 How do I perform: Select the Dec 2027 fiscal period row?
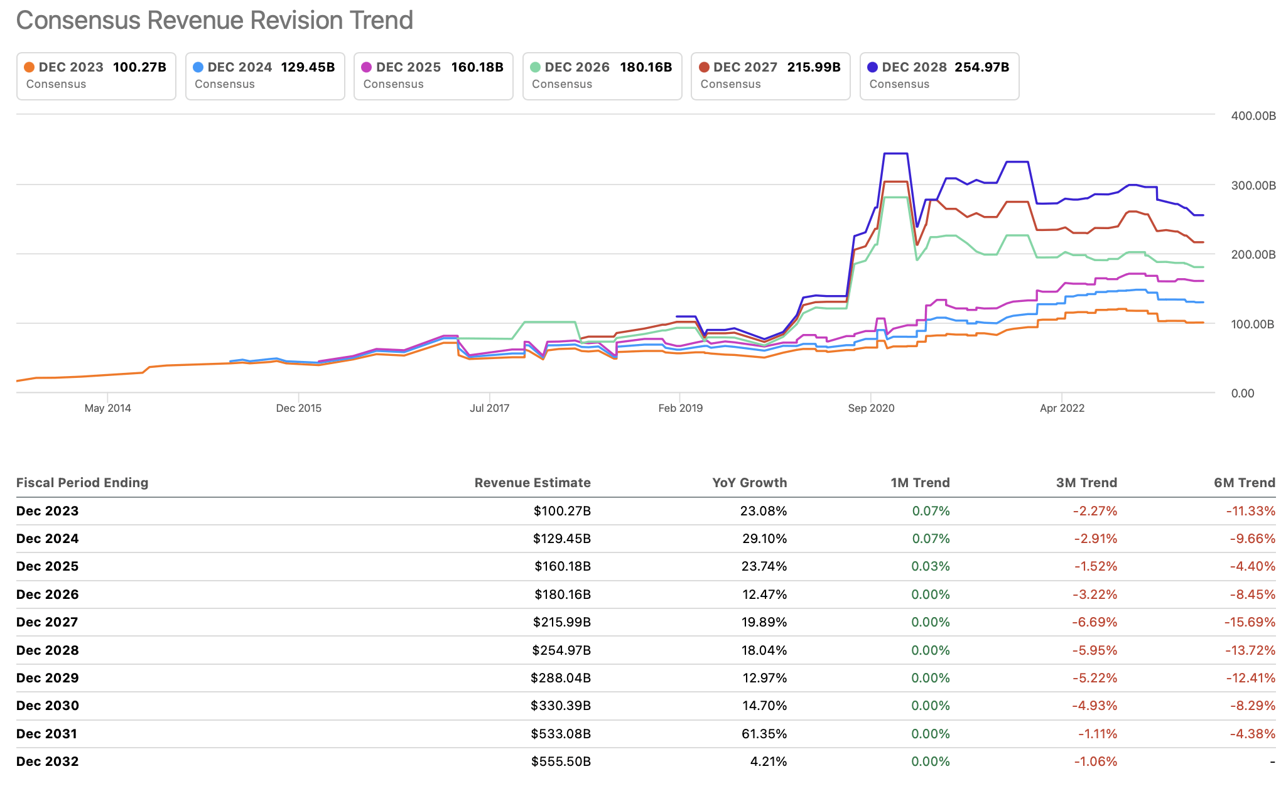click(47, 622)
